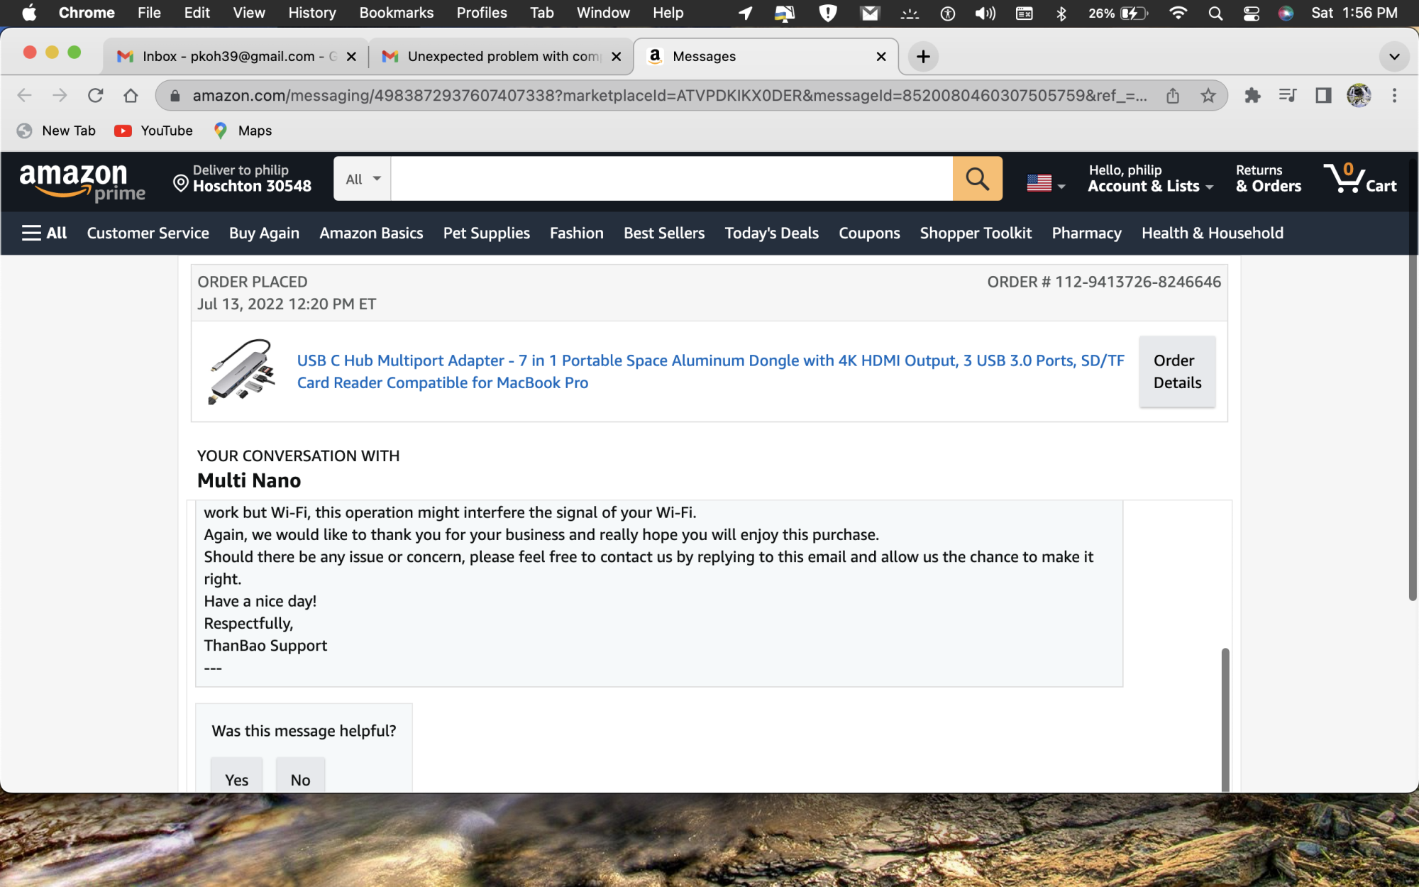Click the orange Amazon search magnifier button

pyautogui.click(x=977, y=179)
